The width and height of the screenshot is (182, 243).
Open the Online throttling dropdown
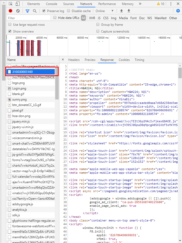click(104, 11)
